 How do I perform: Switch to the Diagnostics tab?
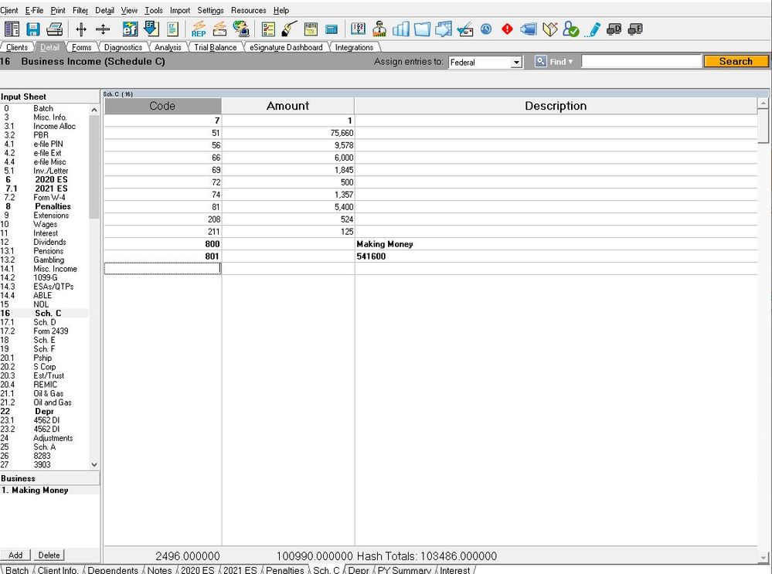tap(123, 48)
